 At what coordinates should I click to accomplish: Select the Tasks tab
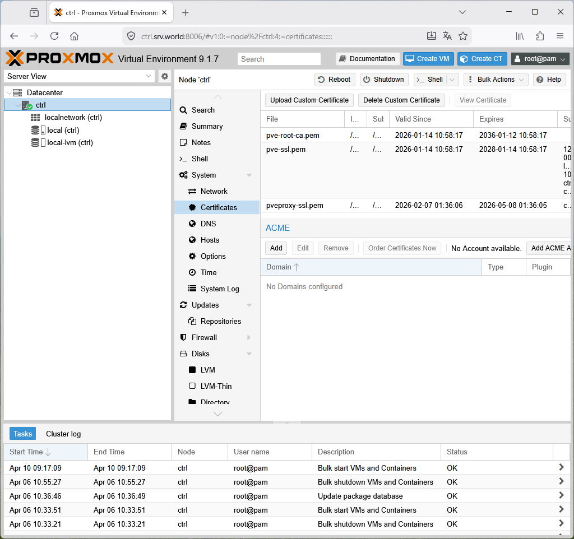(x=23, y=434)
